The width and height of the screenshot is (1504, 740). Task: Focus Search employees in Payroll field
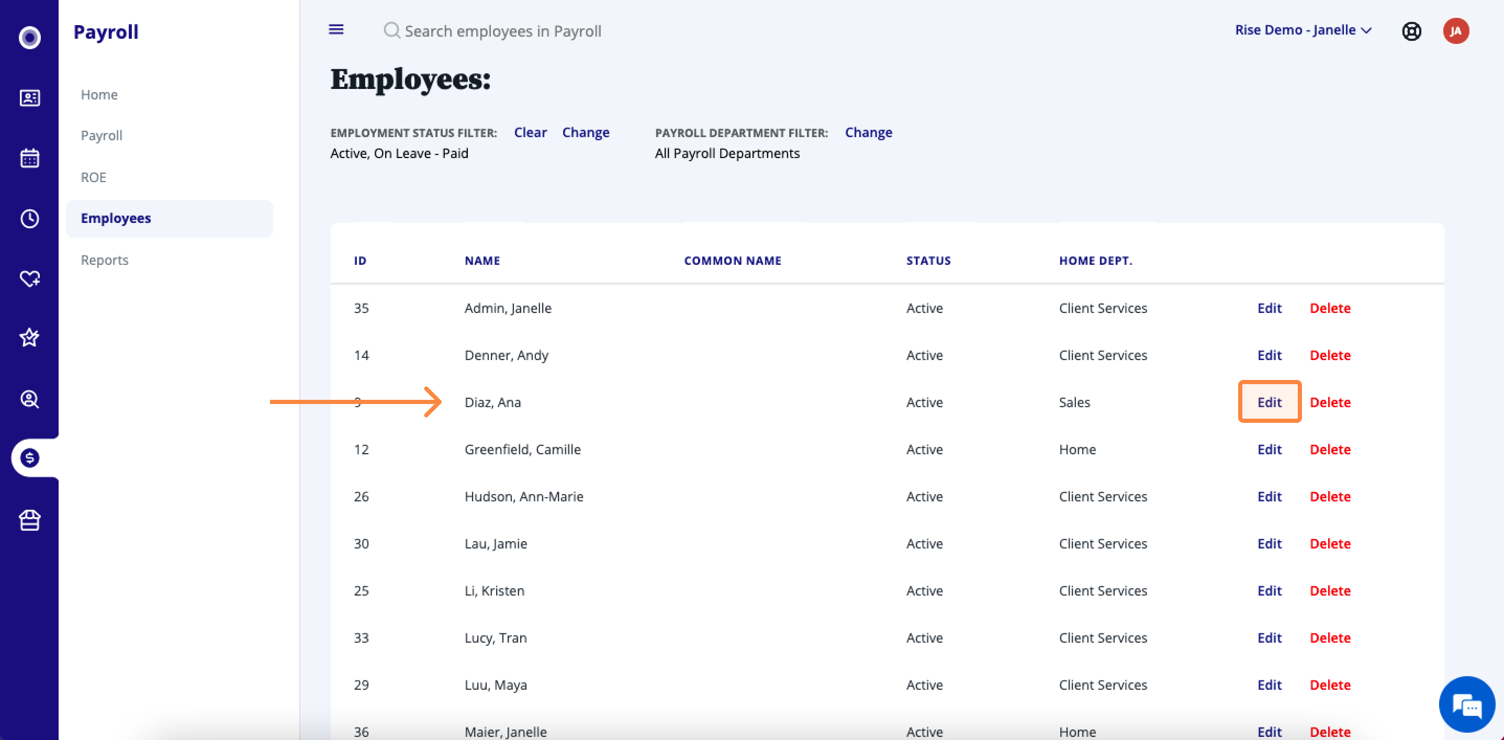point(503,31)
